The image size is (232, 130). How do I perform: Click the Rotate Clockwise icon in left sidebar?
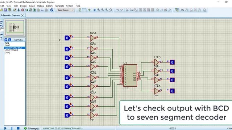pyautogui.click(x=1, y=22)
